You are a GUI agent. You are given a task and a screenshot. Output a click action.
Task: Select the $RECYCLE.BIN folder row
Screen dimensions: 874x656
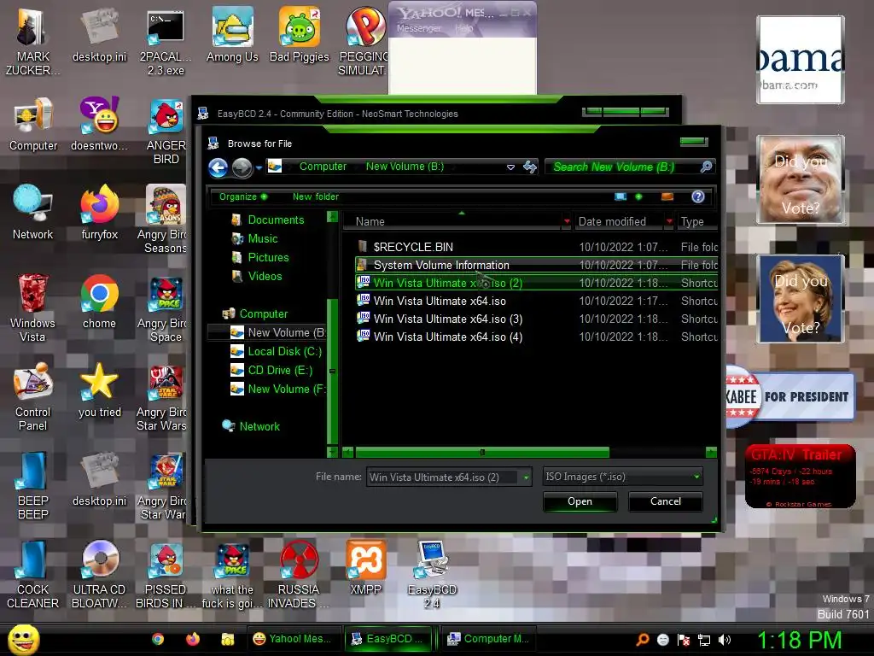536,247
